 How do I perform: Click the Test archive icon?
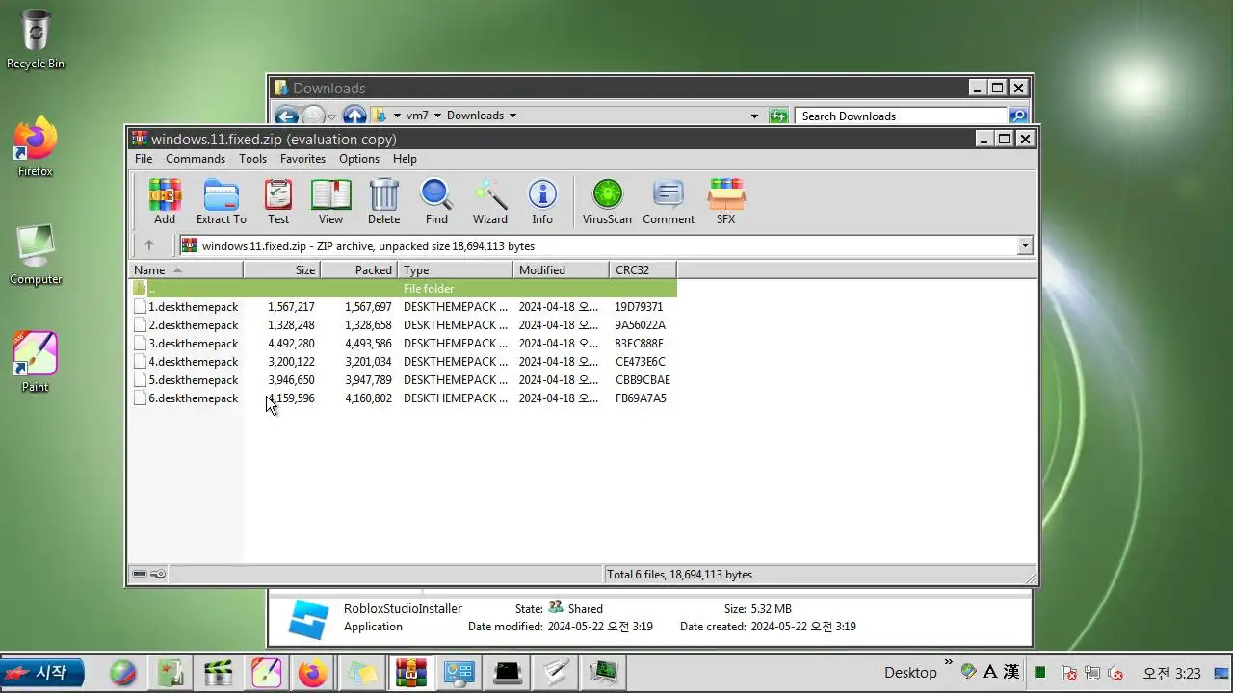[x=278, y=202]
